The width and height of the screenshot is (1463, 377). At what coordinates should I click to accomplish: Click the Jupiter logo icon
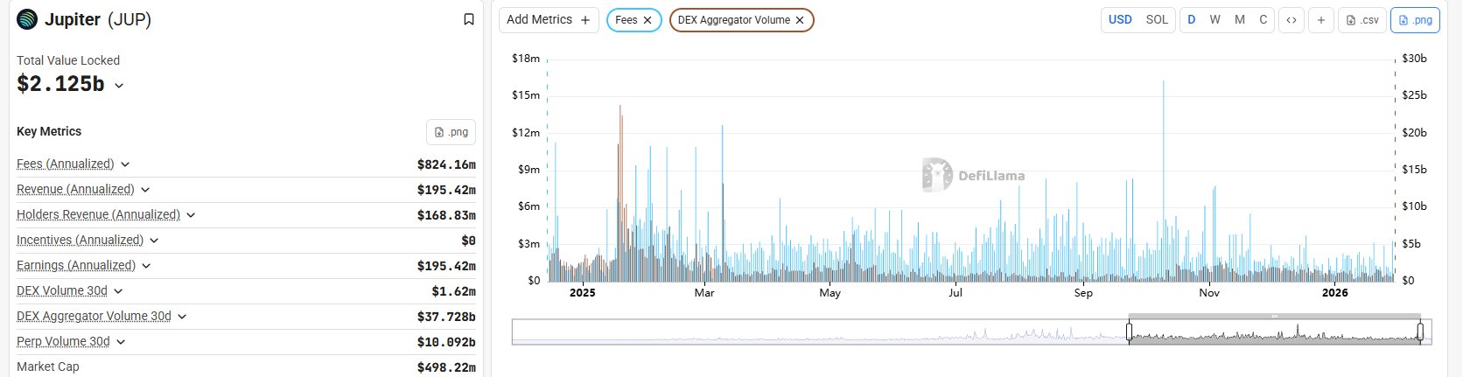coord(27,19)
